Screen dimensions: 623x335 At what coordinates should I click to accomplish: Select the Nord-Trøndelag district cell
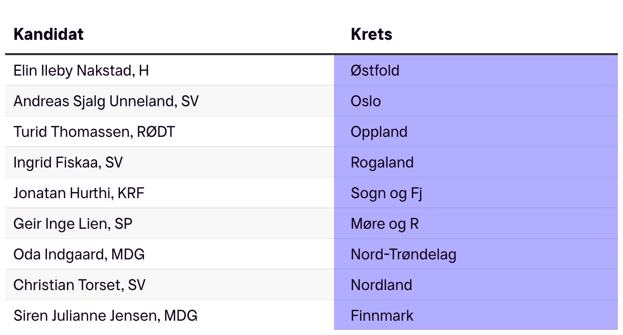[403, 254]
